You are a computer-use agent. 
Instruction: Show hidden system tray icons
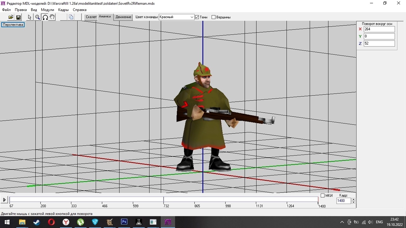[x=342, y=222]
